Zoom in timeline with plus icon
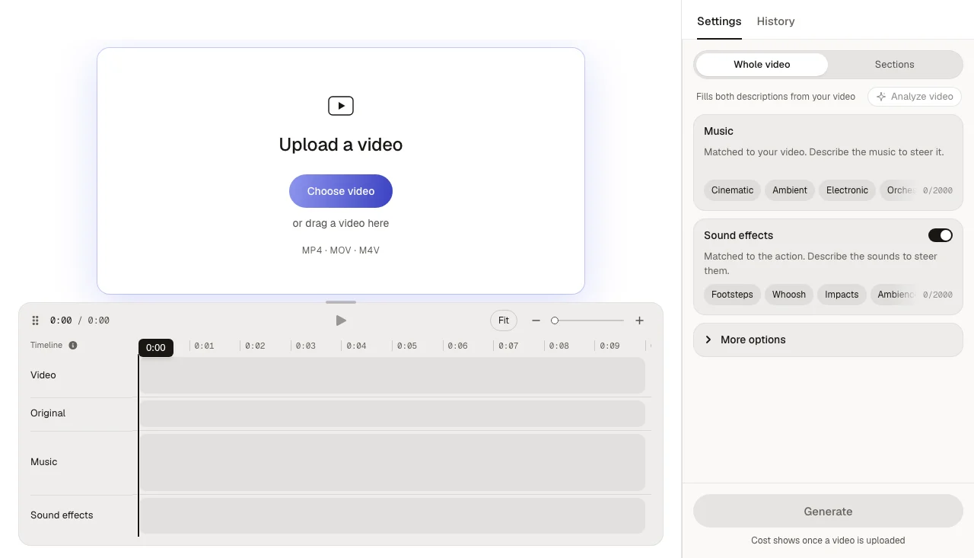 640,320
